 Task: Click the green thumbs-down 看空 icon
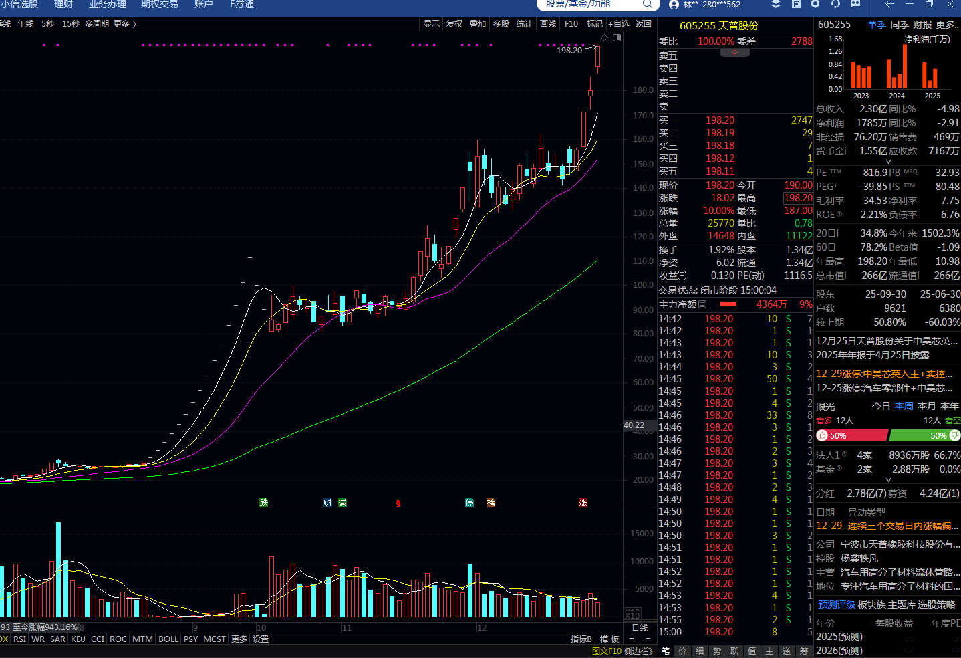tap(955, 435)
